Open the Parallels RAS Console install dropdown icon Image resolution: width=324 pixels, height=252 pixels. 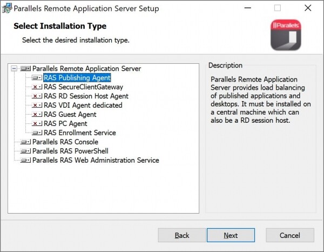coord(25,142)
